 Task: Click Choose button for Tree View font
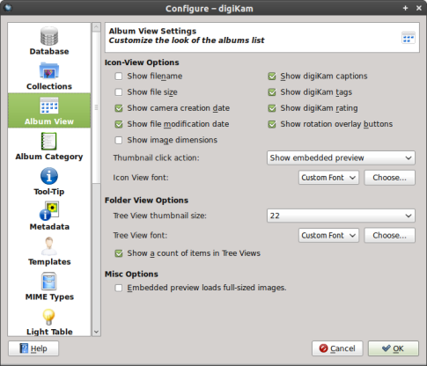coord(390,235)
